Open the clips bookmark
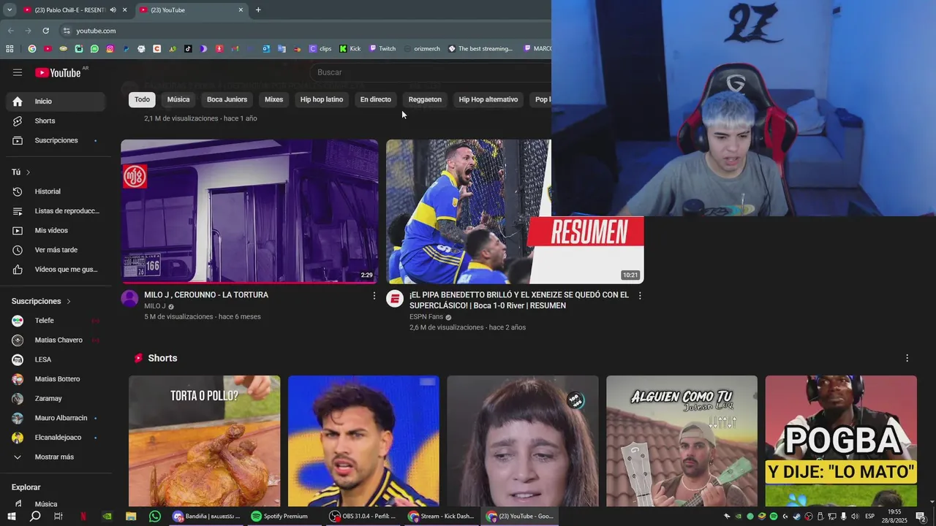936x526 pixels. tap(320, 49)
